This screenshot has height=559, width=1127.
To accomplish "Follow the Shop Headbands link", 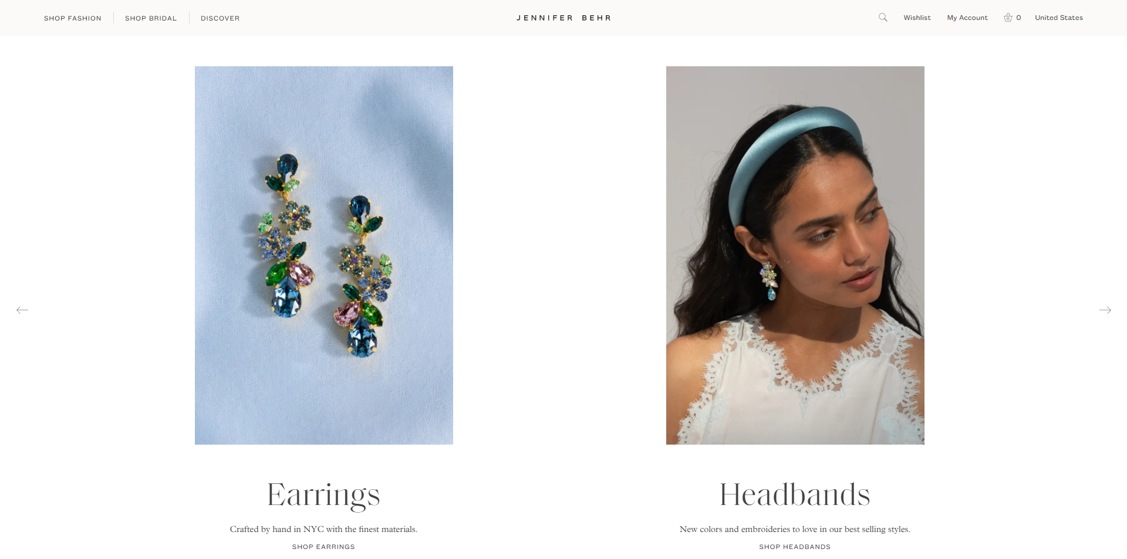I will point(795,547).
